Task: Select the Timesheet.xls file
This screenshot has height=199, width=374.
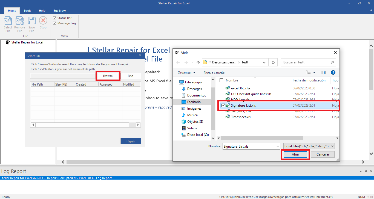Action: (238, 117)
